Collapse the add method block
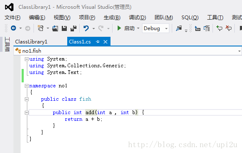Screen dimensions: 242x153 [27, 112]
